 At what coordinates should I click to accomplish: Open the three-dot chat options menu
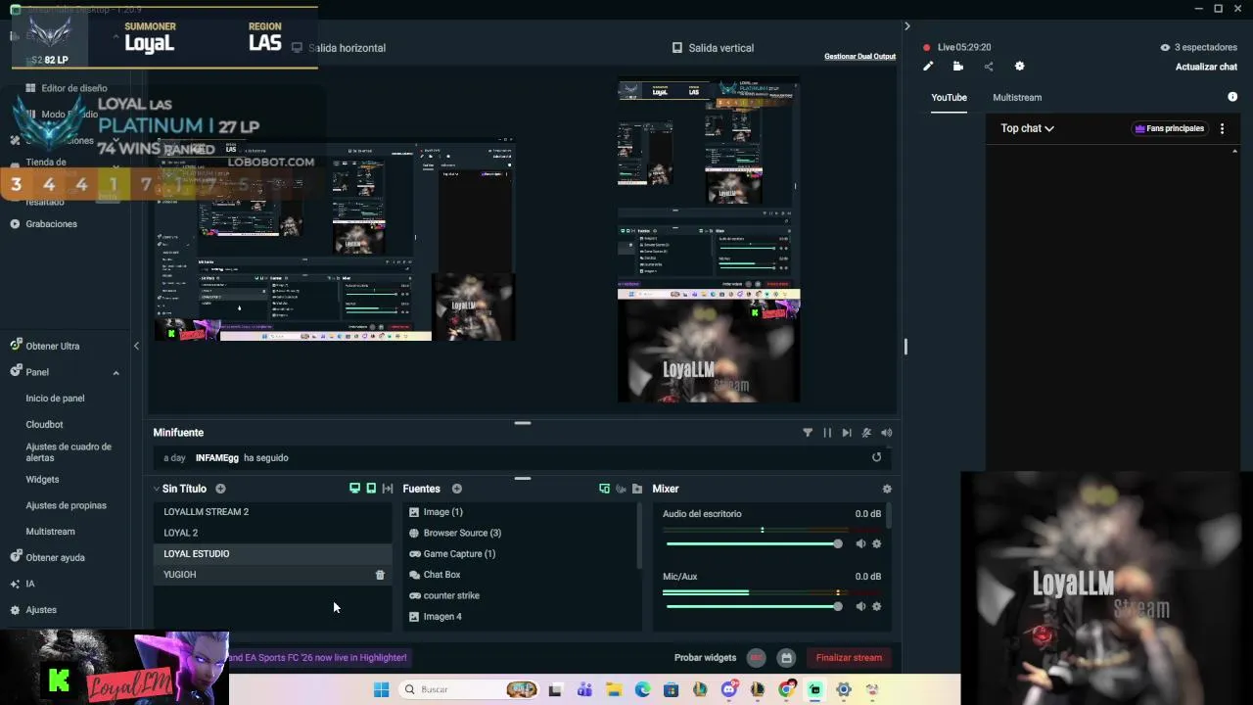pyautogui.click(x=1222, y=128)
